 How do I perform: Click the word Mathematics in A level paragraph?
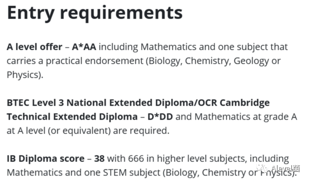pyautogui.click(x=168, y=47)
